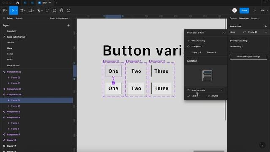Close the Interaction details panel
Image resolution: width=270 pixels, height=152 pixels.
pos(224,33)
